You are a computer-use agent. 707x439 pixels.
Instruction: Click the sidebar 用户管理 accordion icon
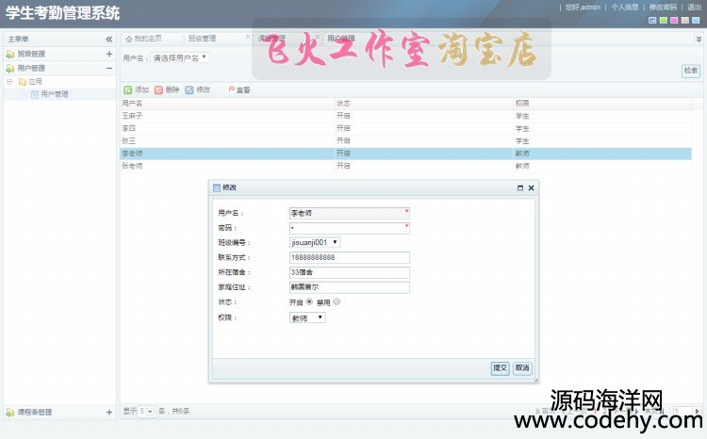[10, 69]
